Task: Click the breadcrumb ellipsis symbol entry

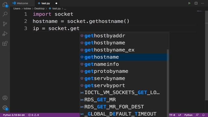Action: [65, 8]
